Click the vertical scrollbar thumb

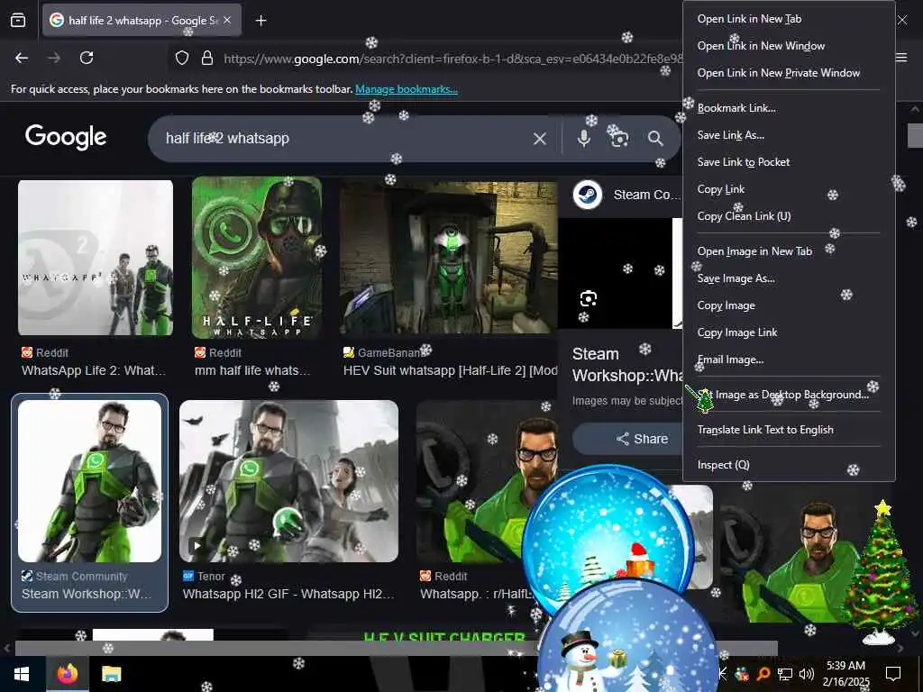coord(915,136)
